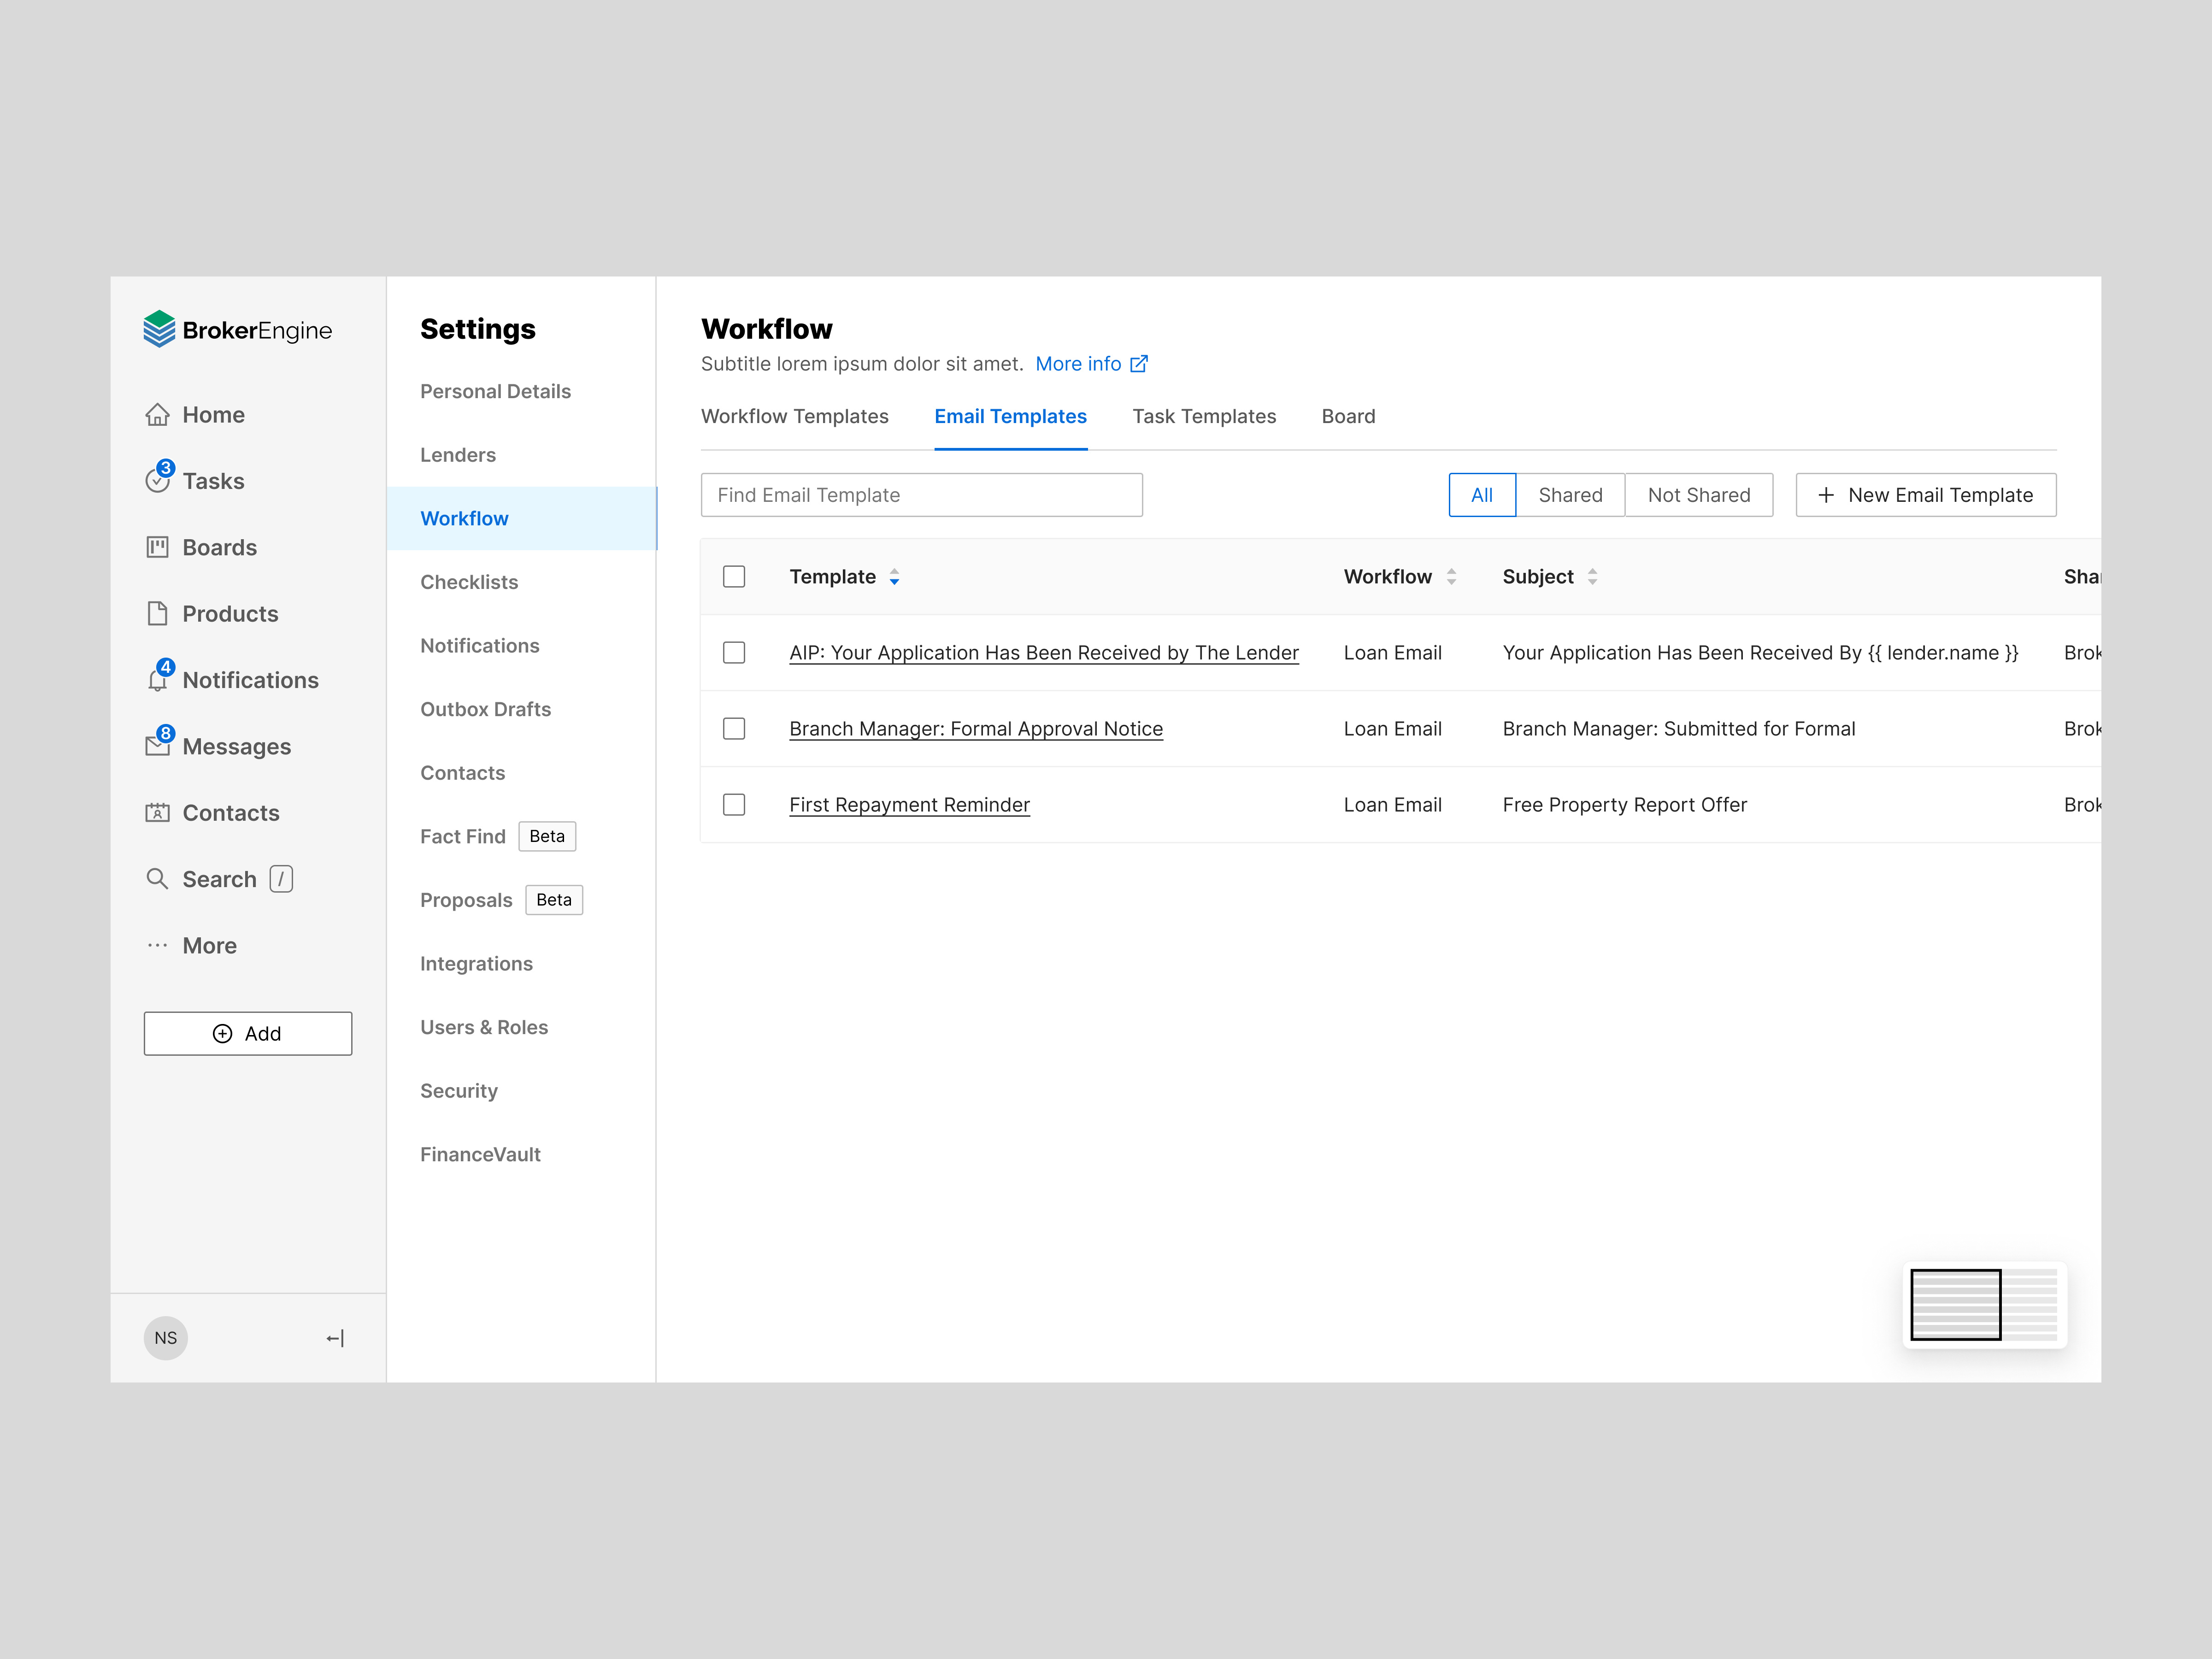Switch to the Task Templates tab
2212x1659 pixels.
1204,417
